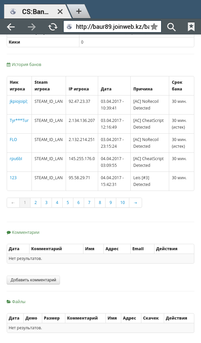Go to page 5 of ban history
Viewport: 201px width, 343px height.
68,203
